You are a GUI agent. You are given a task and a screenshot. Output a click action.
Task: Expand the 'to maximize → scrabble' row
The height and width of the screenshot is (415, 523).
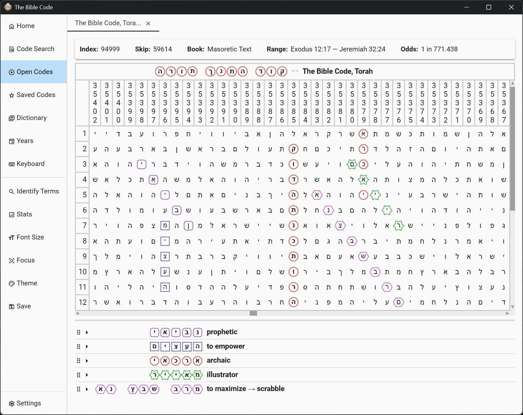coord(87,389)
